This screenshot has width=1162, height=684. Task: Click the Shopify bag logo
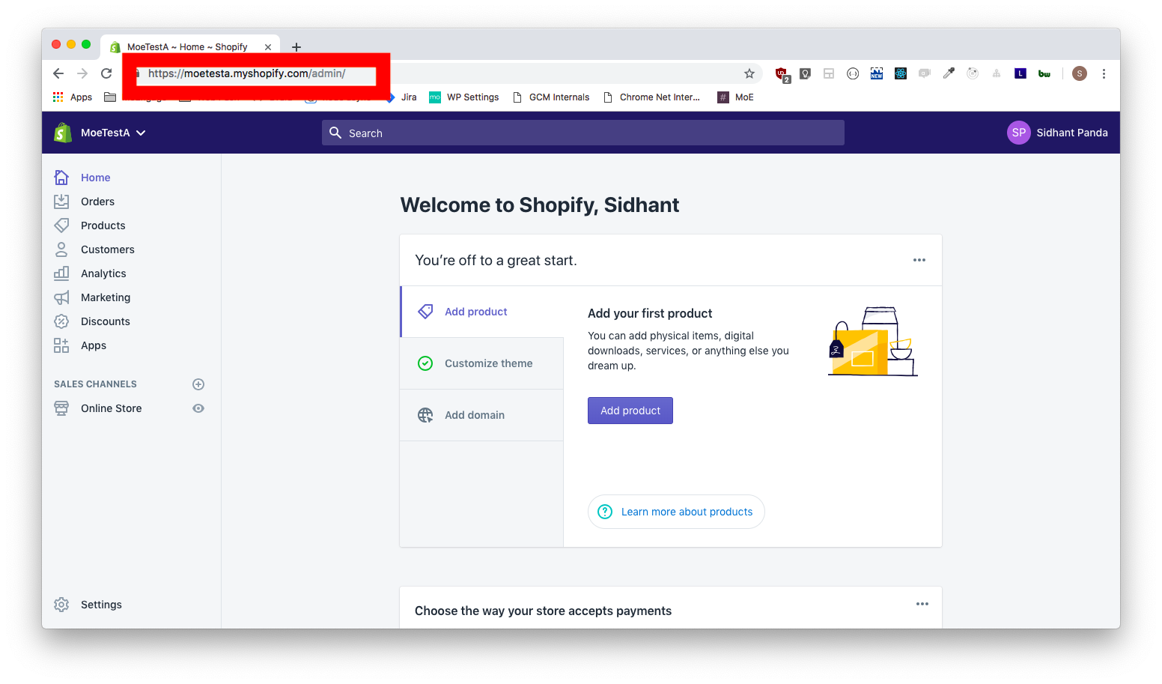(63, 133)
